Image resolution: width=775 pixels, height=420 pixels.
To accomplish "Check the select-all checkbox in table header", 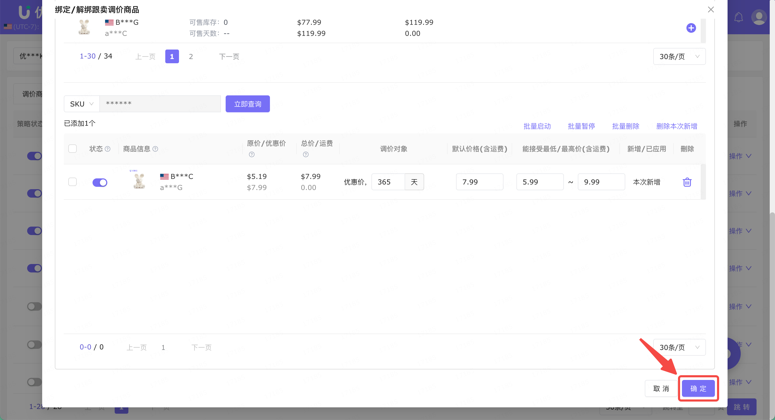I will point(72,149).
